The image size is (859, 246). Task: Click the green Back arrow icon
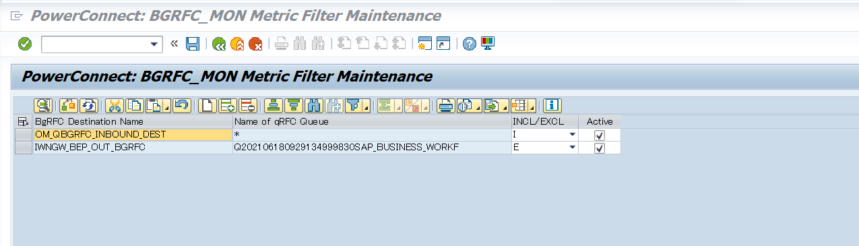tap(219, 44)
